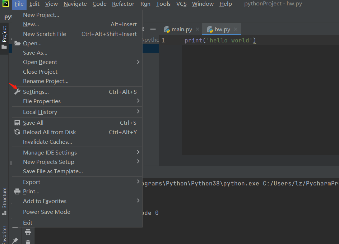Viewport: 339px width, 244px height.
Task: Click the PyCharm logo icon
Action: 5,4
